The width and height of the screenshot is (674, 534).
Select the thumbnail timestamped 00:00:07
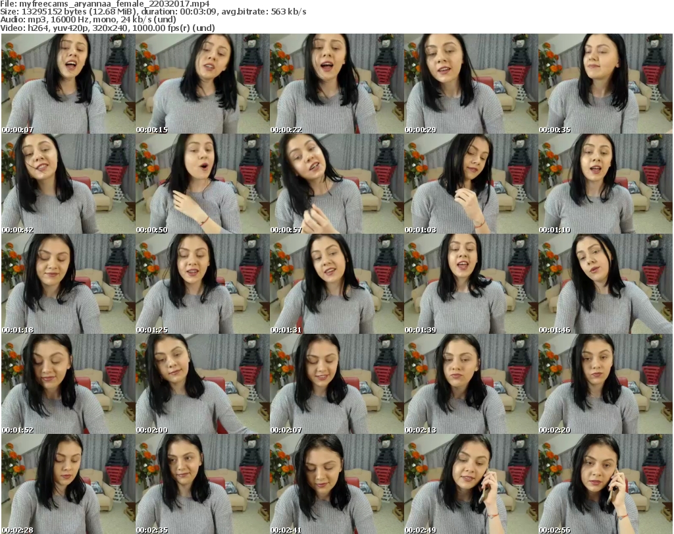pos(68,84)
